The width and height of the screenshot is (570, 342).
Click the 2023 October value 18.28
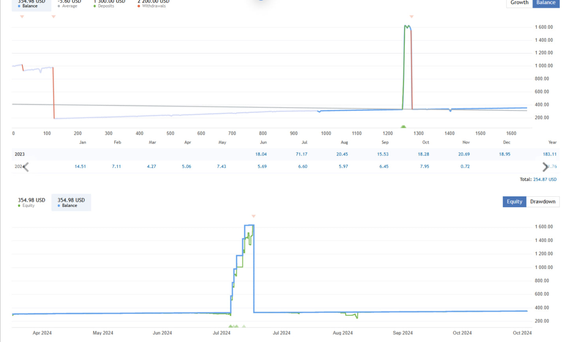[424, 154]
